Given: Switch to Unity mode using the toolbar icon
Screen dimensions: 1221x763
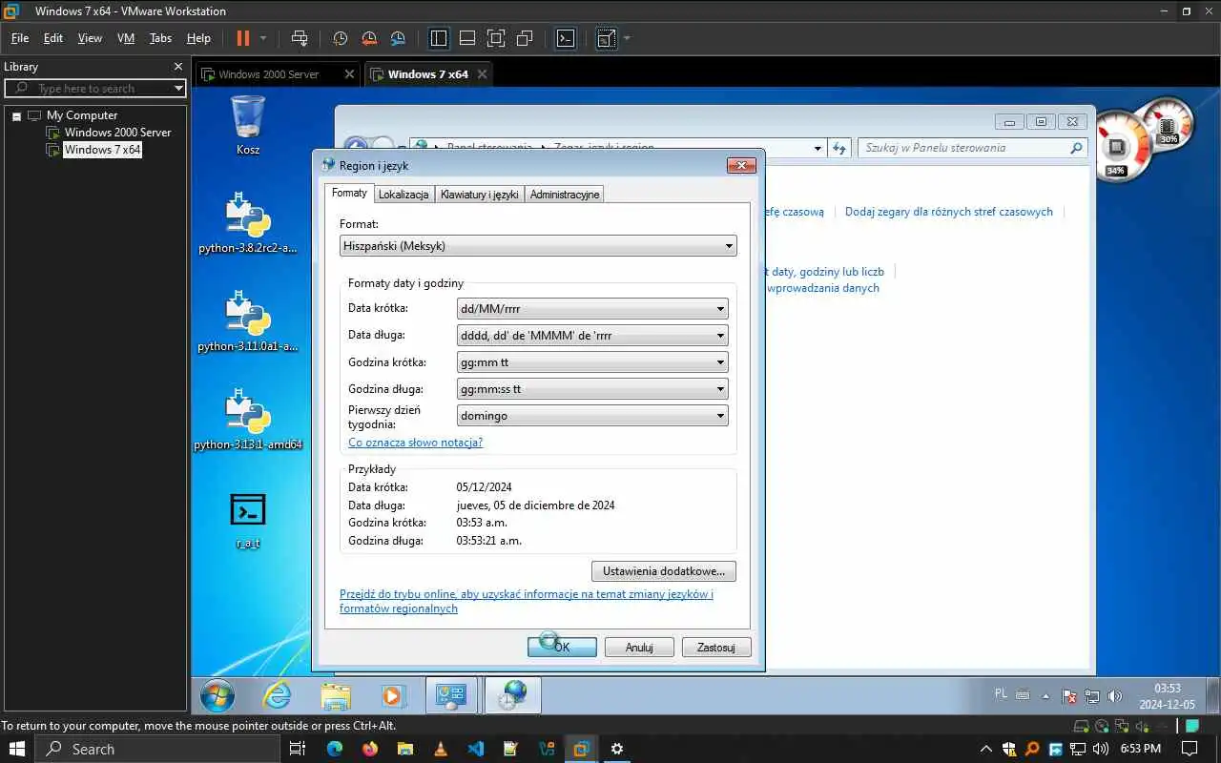Looking at the screenshot, I should tap(525, 38).
